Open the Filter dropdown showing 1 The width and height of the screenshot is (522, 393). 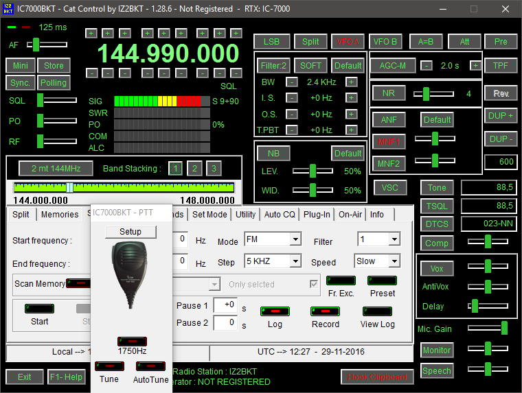pyautogui.click(x=394, y=239)
